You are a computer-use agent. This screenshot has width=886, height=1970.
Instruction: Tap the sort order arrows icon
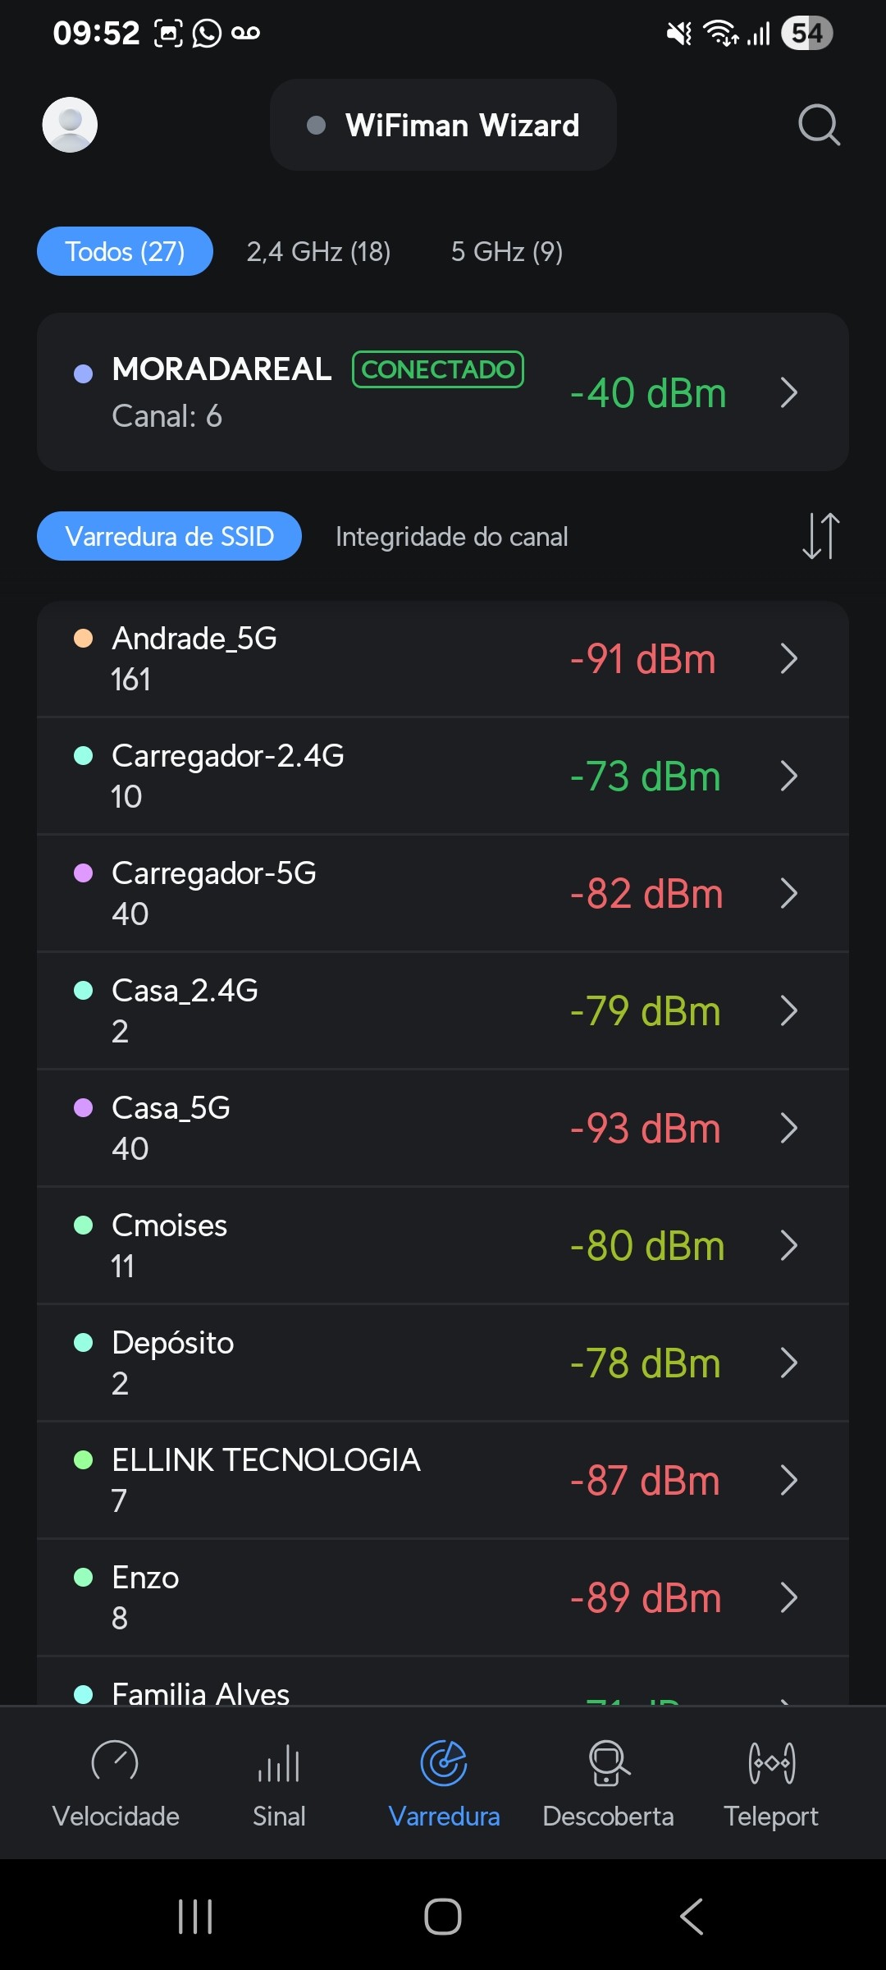point(820,536)
